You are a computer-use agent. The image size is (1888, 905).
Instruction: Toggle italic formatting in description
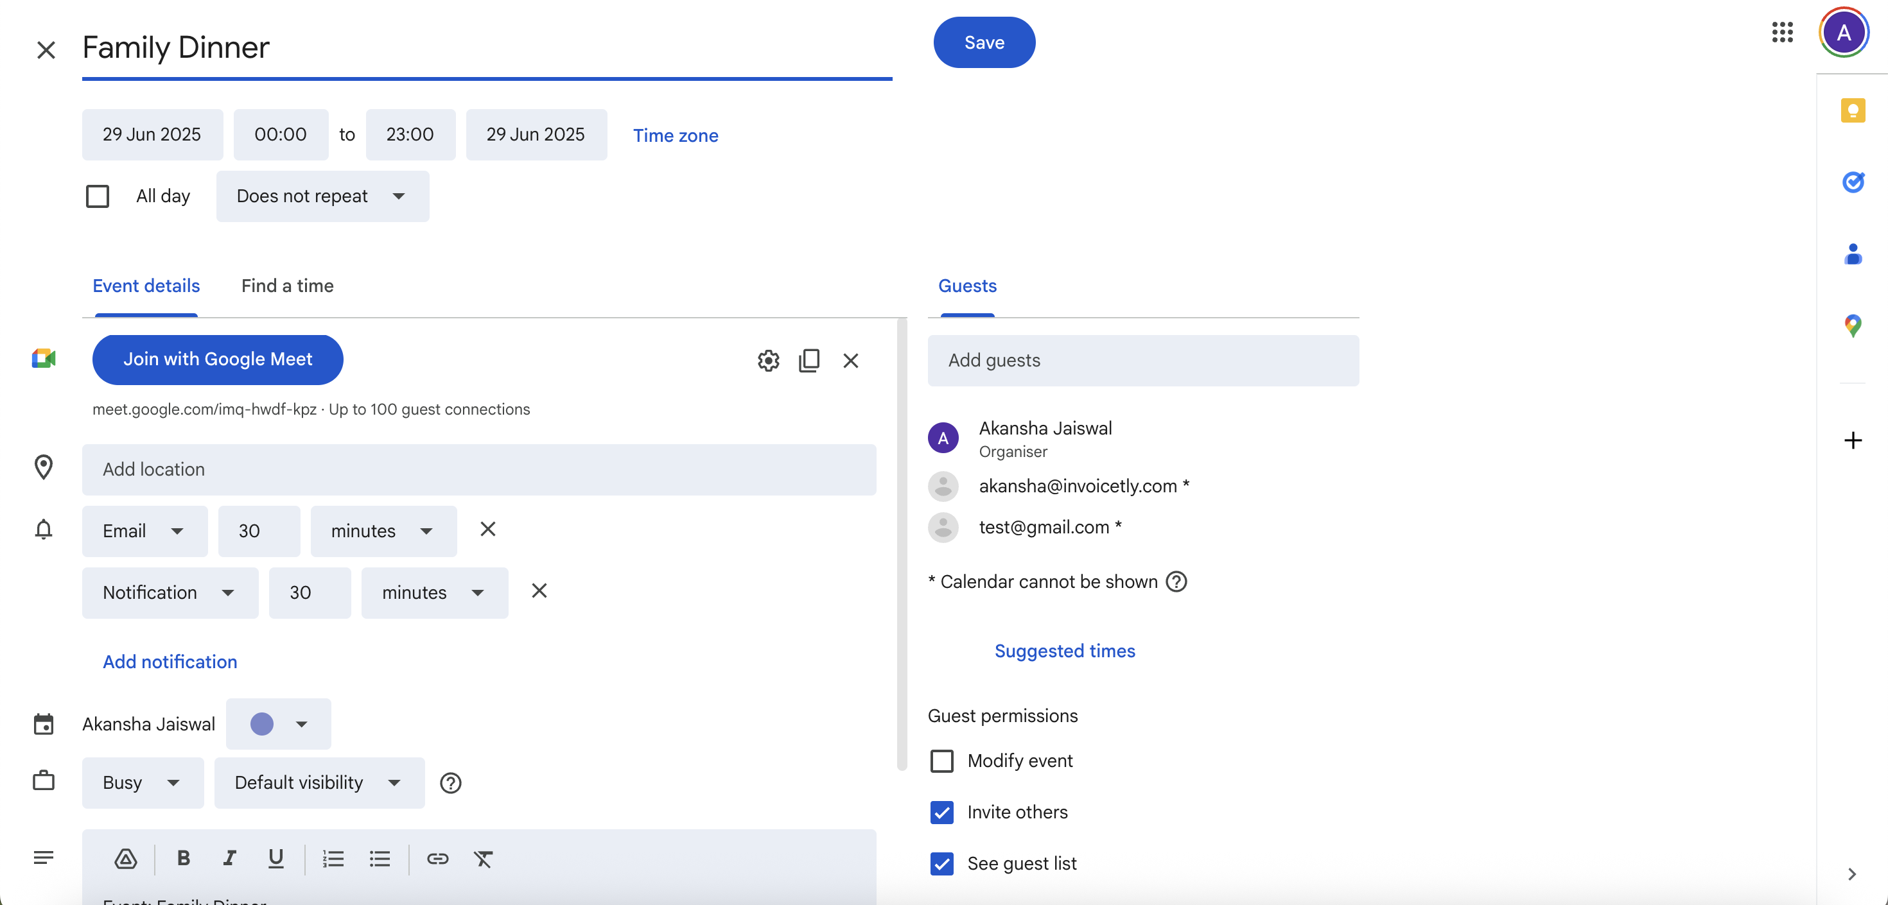click(229, 858)
